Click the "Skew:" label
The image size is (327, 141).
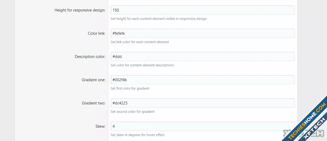coord(100,126)
